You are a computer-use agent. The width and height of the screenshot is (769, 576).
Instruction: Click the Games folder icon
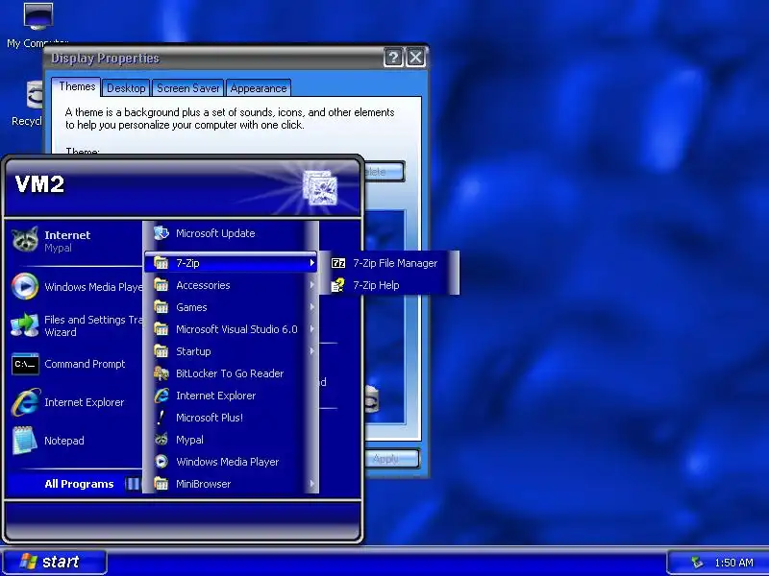(161, 307)
